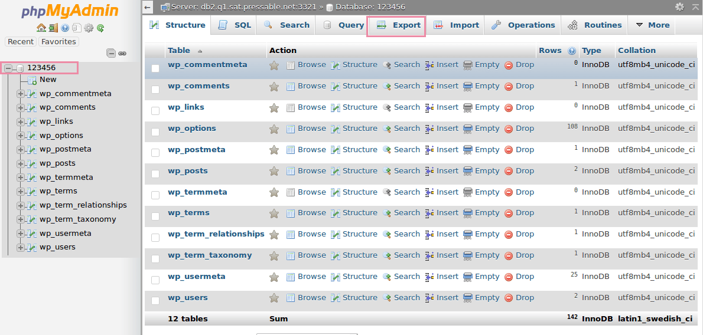This screenshot has height=335, width=703.
Task: Open page settings gear at top right
Action: [x=680, y=6]
